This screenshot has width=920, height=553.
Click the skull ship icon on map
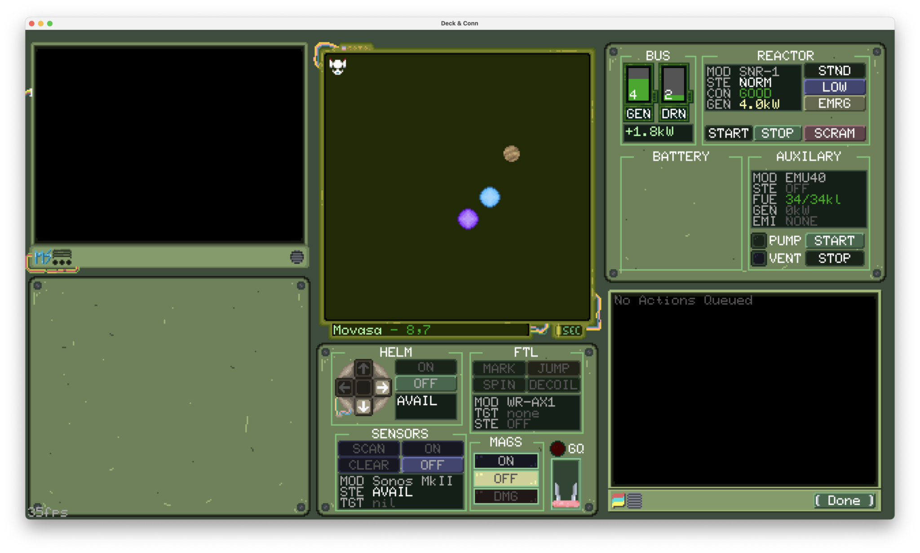click(337, 66)
